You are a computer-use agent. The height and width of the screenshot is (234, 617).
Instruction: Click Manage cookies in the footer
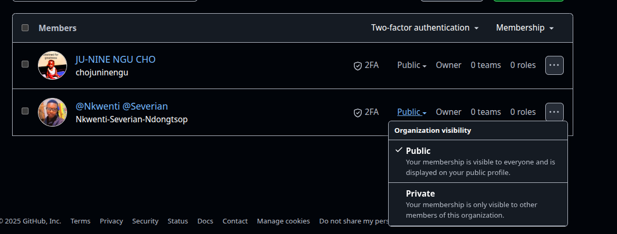click(x=283, y=221)
